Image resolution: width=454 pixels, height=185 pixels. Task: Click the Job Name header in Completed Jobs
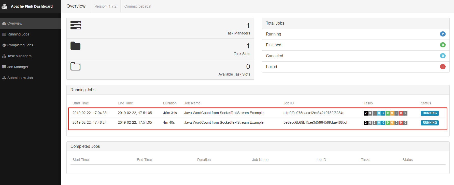(260, 160)
